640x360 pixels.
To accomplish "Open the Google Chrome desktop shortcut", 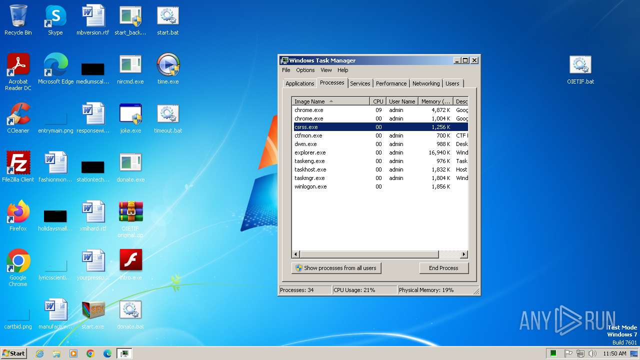I will point(18,268).
